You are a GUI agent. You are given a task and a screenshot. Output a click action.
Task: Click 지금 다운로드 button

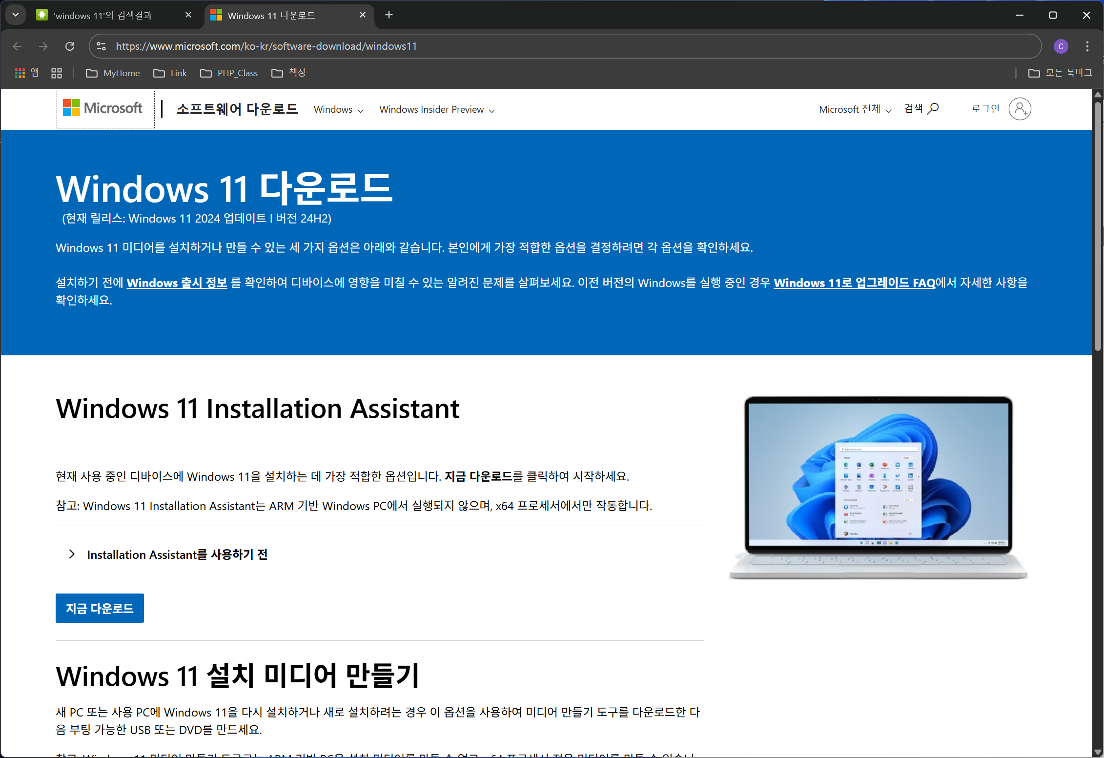(x=100, y=608)
